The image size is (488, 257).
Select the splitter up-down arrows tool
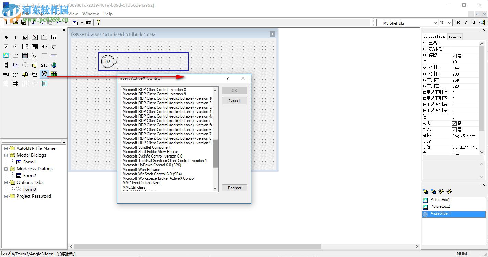(x=35, y=83)
